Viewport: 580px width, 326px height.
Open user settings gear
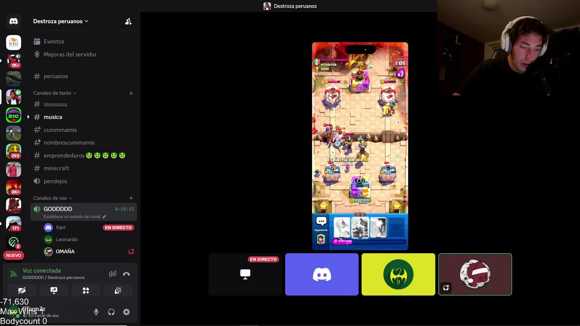pos(126,312)
